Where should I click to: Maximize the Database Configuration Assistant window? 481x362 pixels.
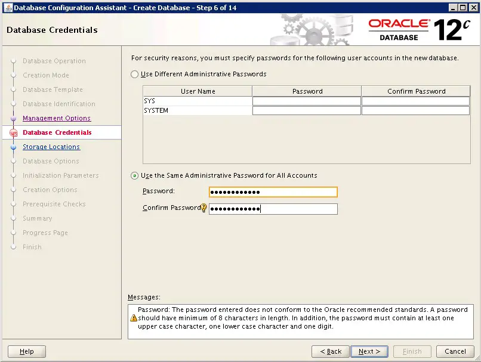click(463, 8)
